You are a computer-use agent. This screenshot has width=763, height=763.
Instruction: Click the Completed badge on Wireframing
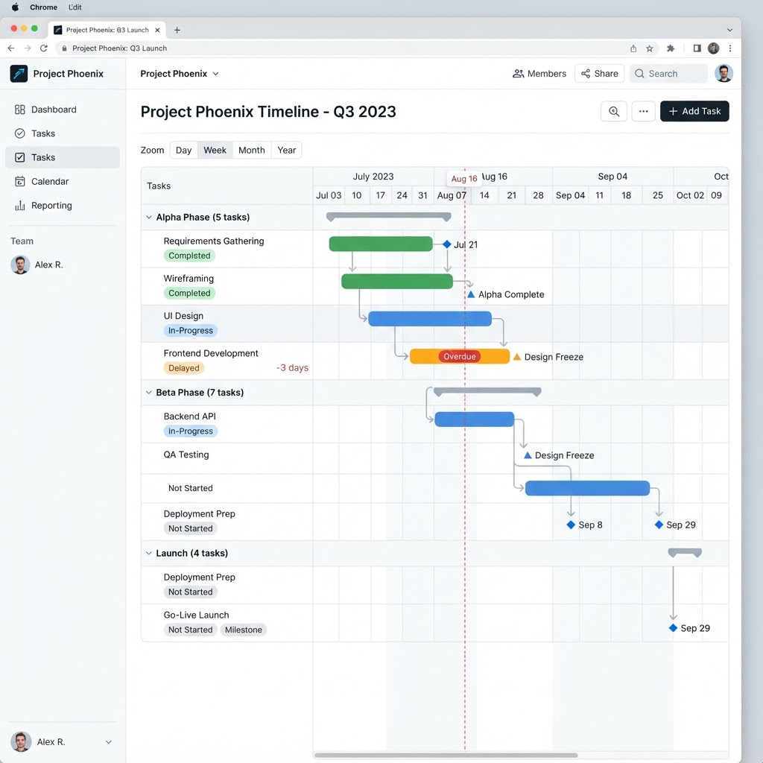click(x=189, y=293)
